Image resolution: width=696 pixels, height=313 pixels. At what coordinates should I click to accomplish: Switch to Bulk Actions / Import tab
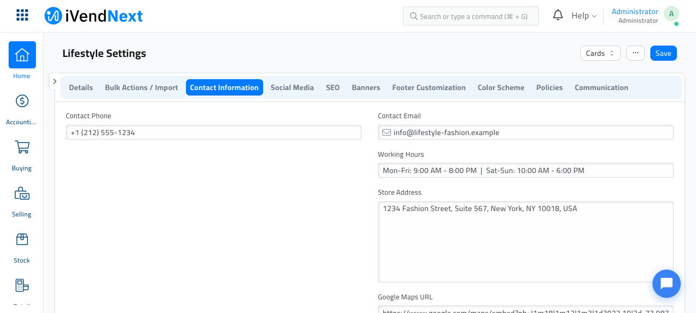click(x=141, y=87)
